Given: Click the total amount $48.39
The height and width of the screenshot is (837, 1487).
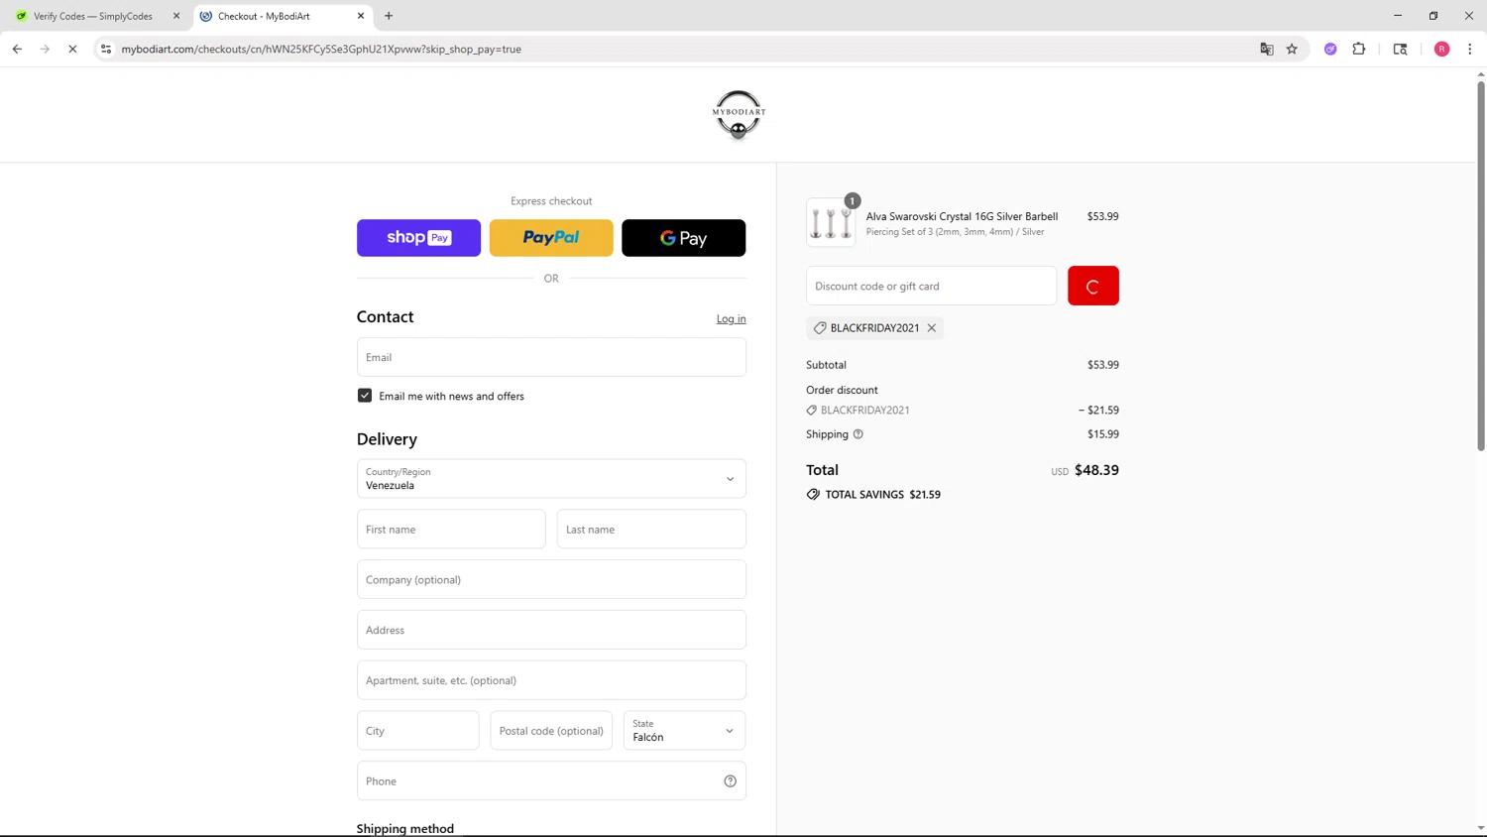Looking at the screenshot, I should coord(1096,470).
